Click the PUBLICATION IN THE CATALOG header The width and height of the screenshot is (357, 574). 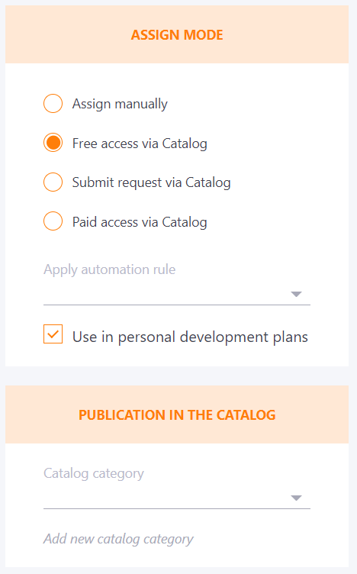pos(177,414)
